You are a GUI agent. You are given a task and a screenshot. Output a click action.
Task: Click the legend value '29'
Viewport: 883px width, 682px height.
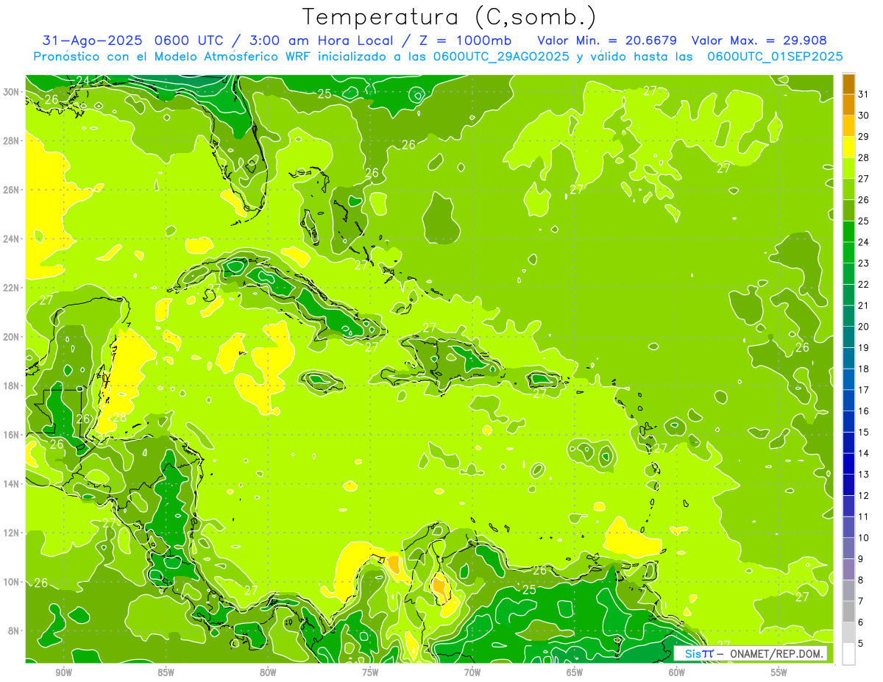coord(864,137)
